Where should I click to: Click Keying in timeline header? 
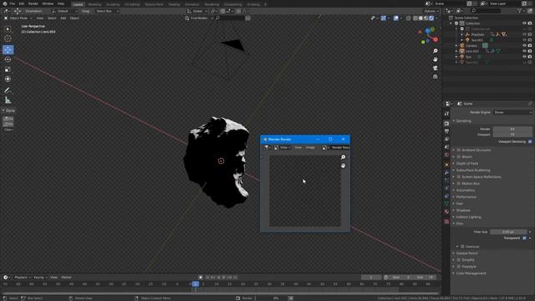[x=39, y=278]
